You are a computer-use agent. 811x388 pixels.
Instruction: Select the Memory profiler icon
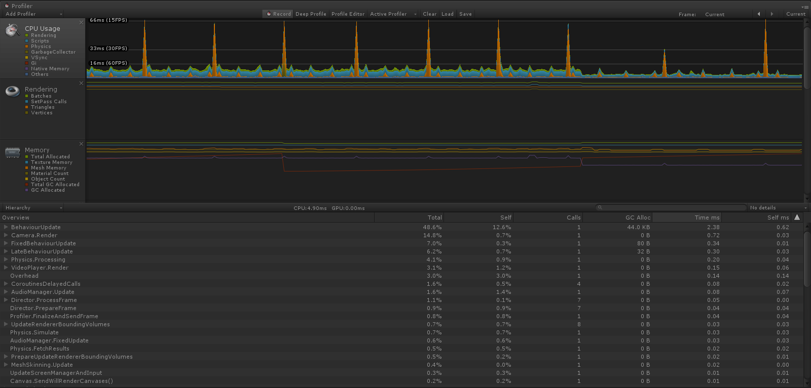(x=12, y=152)
